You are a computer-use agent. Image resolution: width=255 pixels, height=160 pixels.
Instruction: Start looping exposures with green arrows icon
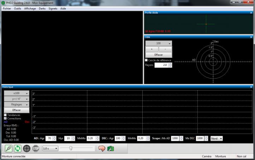tap(18, 148)
